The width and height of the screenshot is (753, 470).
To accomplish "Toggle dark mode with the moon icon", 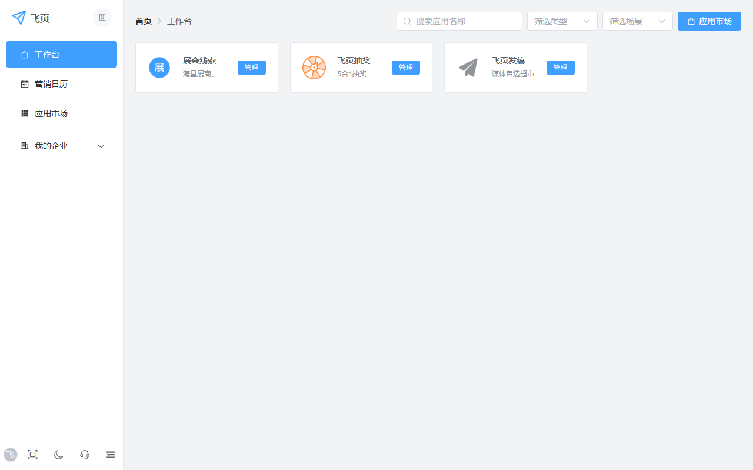I will (58, 455).
